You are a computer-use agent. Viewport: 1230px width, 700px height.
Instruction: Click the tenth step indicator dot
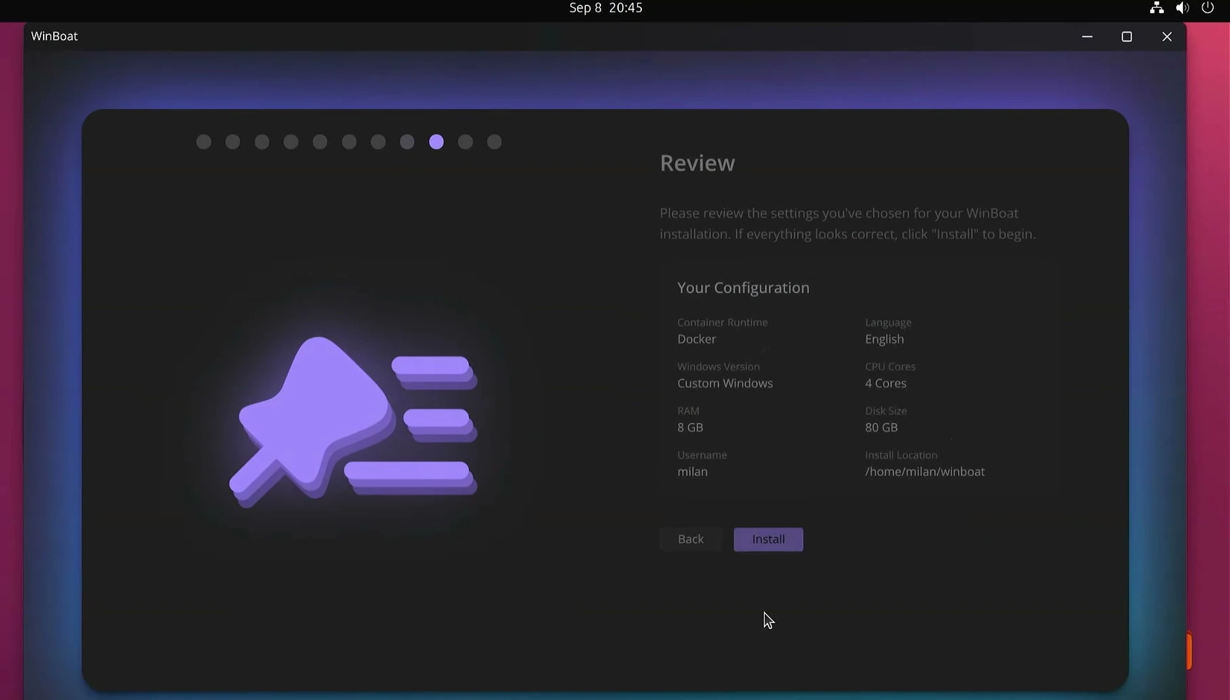pos(465,142)
